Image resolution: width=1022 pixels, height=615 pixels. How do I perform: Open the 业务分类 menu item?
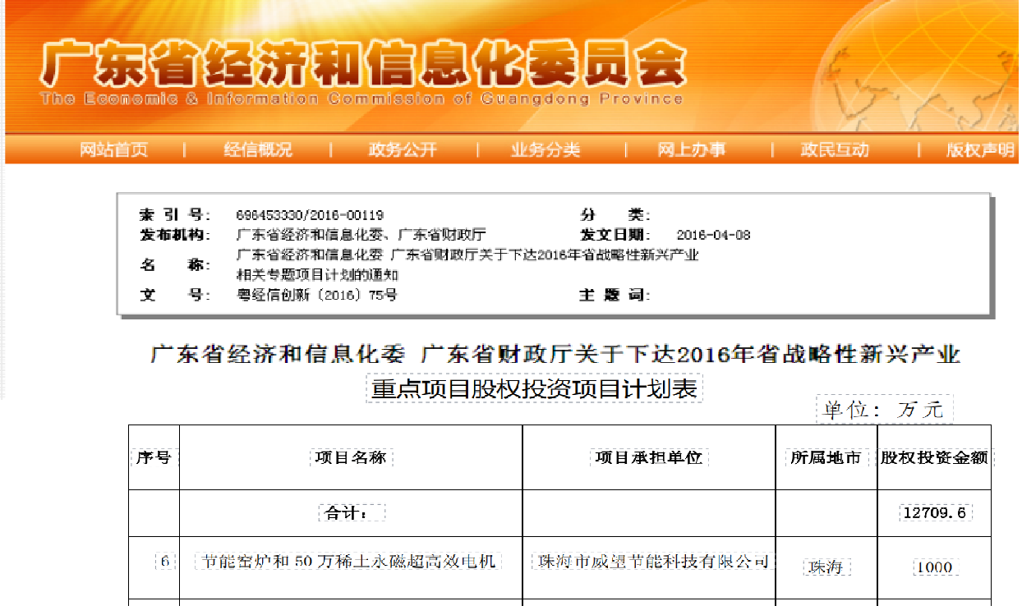546,150
